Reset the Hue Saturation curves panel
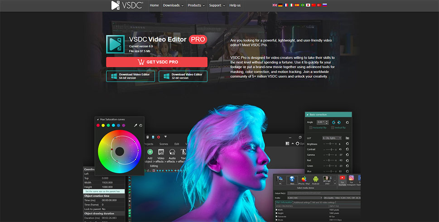439x222 pixels. click(x=141, y=125)
